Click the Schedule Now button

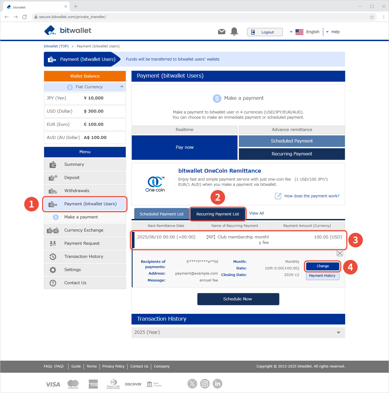[238, 299]
